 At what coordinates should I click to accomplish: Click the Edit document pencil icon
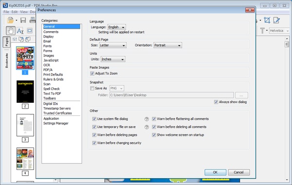276,20
